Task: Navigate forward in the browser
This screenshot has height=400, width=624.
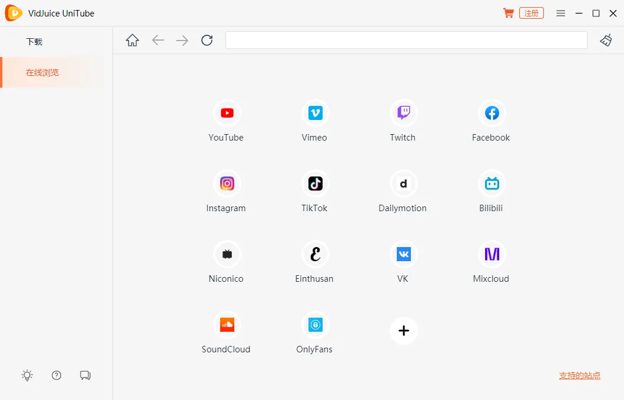Action: 182,40
